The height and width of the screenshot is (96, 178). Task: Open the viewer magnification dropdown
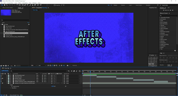(34, 65)
